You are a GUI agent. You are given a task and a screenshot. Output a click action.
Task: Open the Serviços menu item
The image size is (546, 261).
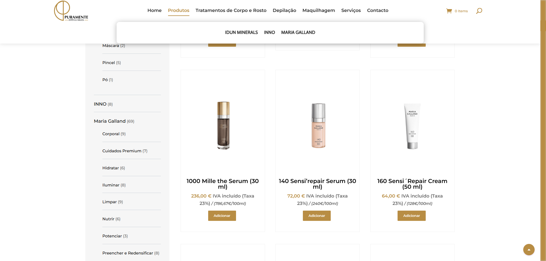351,10
